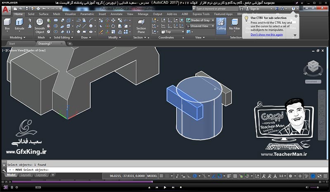This screenshot has height=192, width=330.
Task: Toggle Lineweight display in status bar
Action: pyautogui.click(x=229, y=176)
